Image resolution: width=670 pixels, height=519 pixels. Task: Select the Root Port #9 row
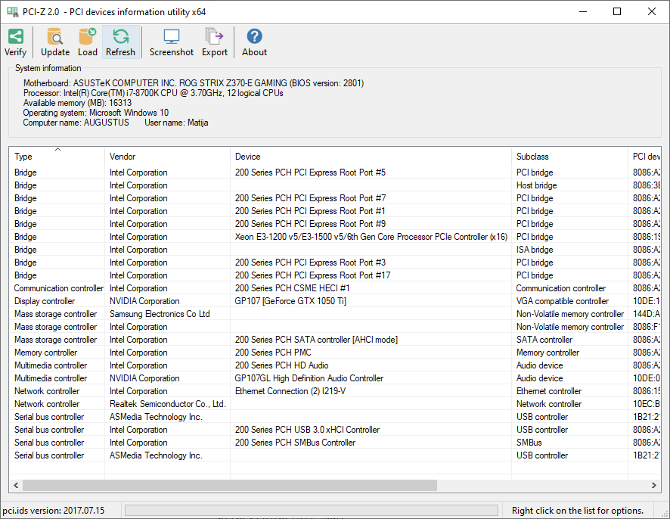tap(335, 224)
